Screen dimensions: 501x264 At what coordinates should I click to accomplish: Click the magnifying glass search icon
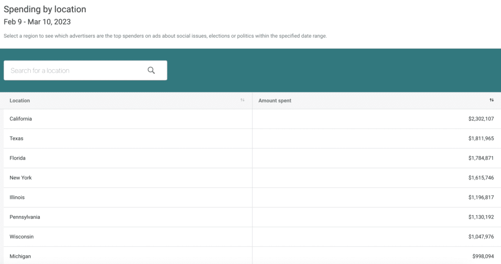(151, 70)
